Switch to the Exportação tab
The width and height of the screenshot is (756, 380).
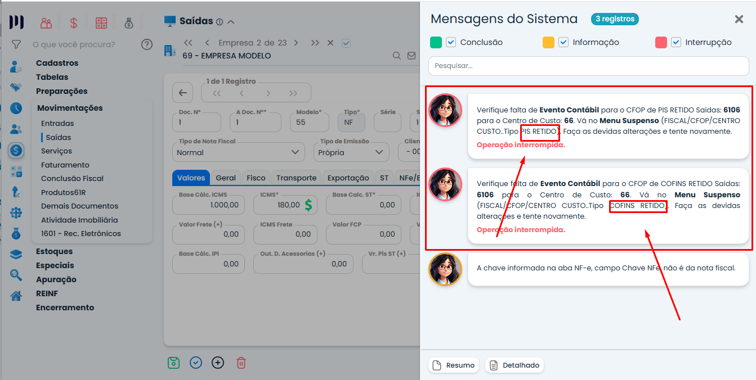pyautogui.click(x=348, y=178)
